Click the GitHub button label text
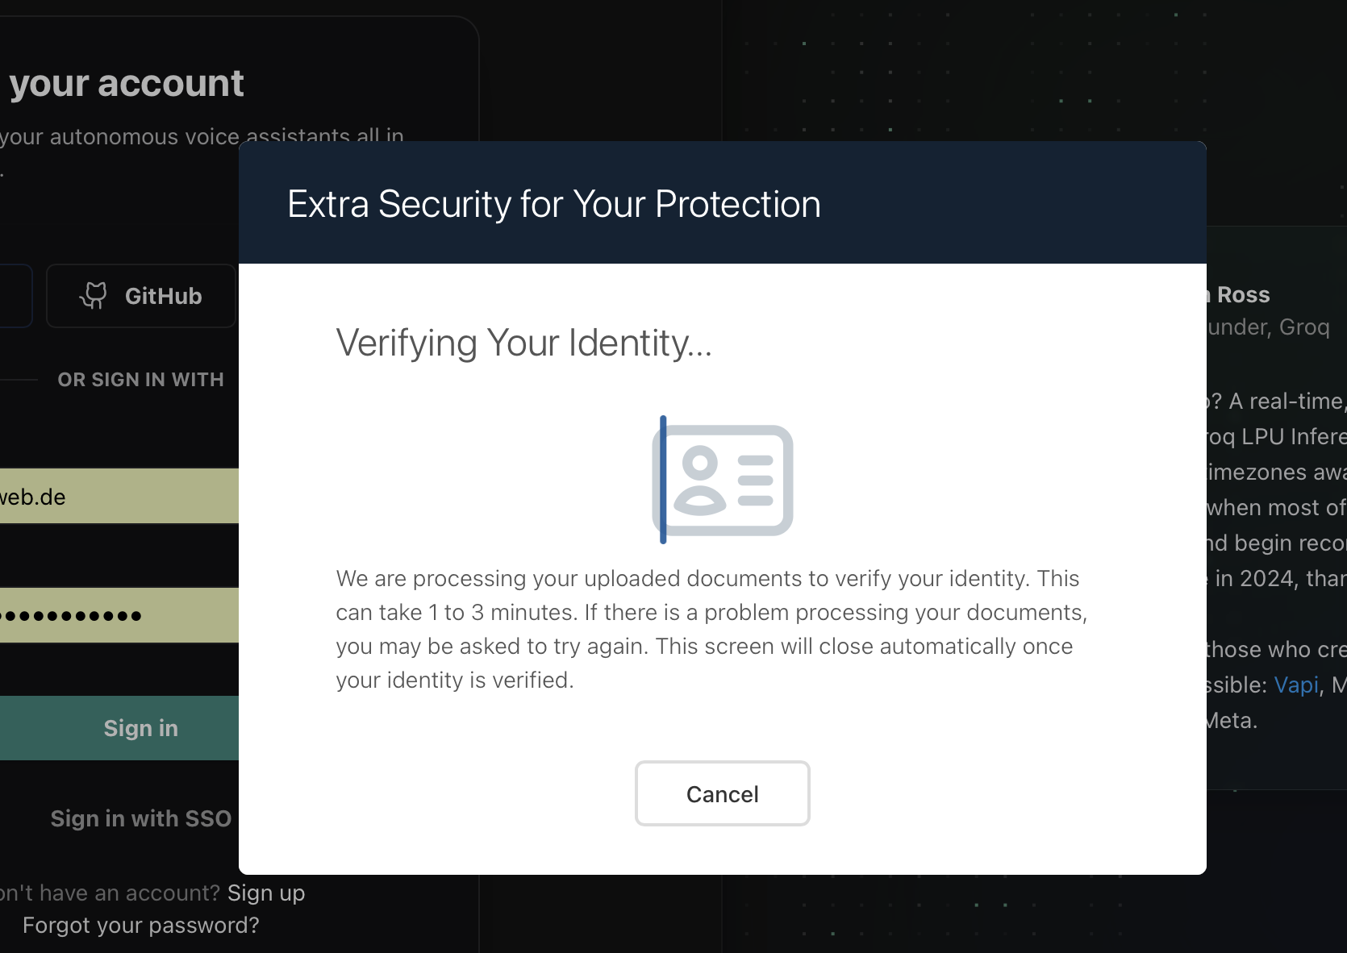Image resolution: width=1347 pixels, height=953 pixels. 163,296
